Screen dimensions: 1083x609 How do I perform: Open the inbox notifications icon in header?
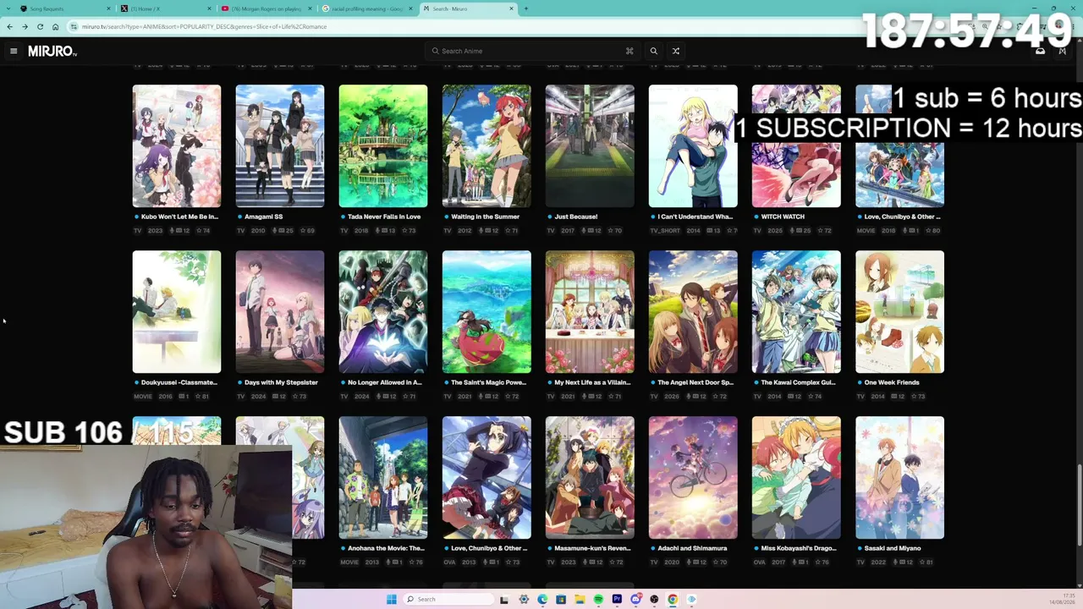coord(1040,51)
